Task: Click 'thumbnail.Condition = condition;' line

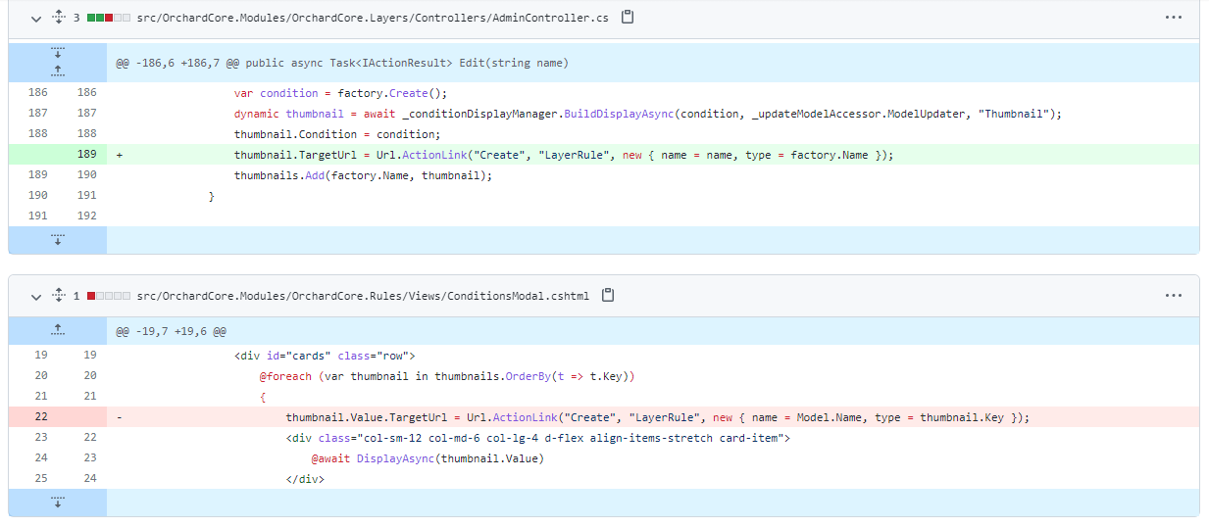Action: pos(337,134)
